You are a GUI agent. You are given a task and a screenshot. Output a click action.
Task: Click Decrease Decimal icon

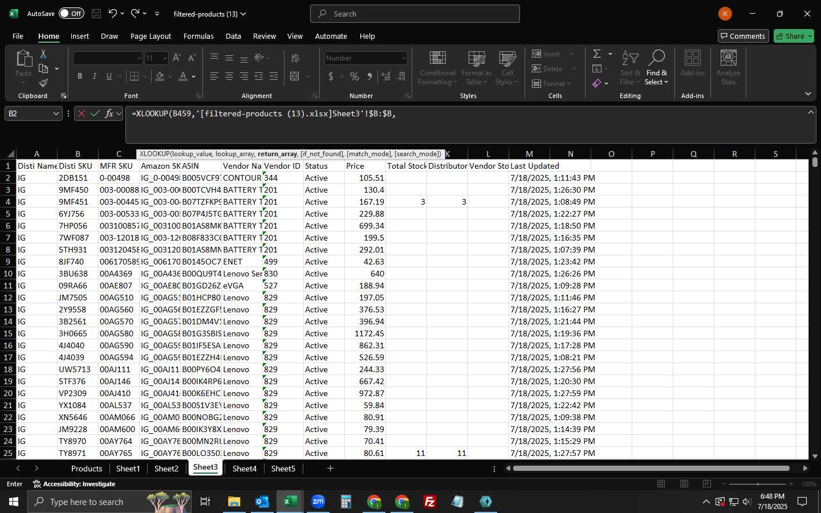tap(401, 76)
